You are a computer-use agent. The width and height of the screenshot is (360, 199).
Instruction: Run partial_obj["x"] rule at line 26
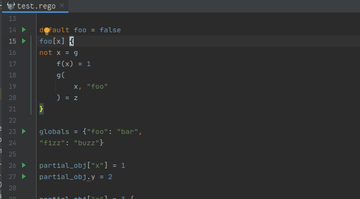pyautogui.click(x=24, y=165)
